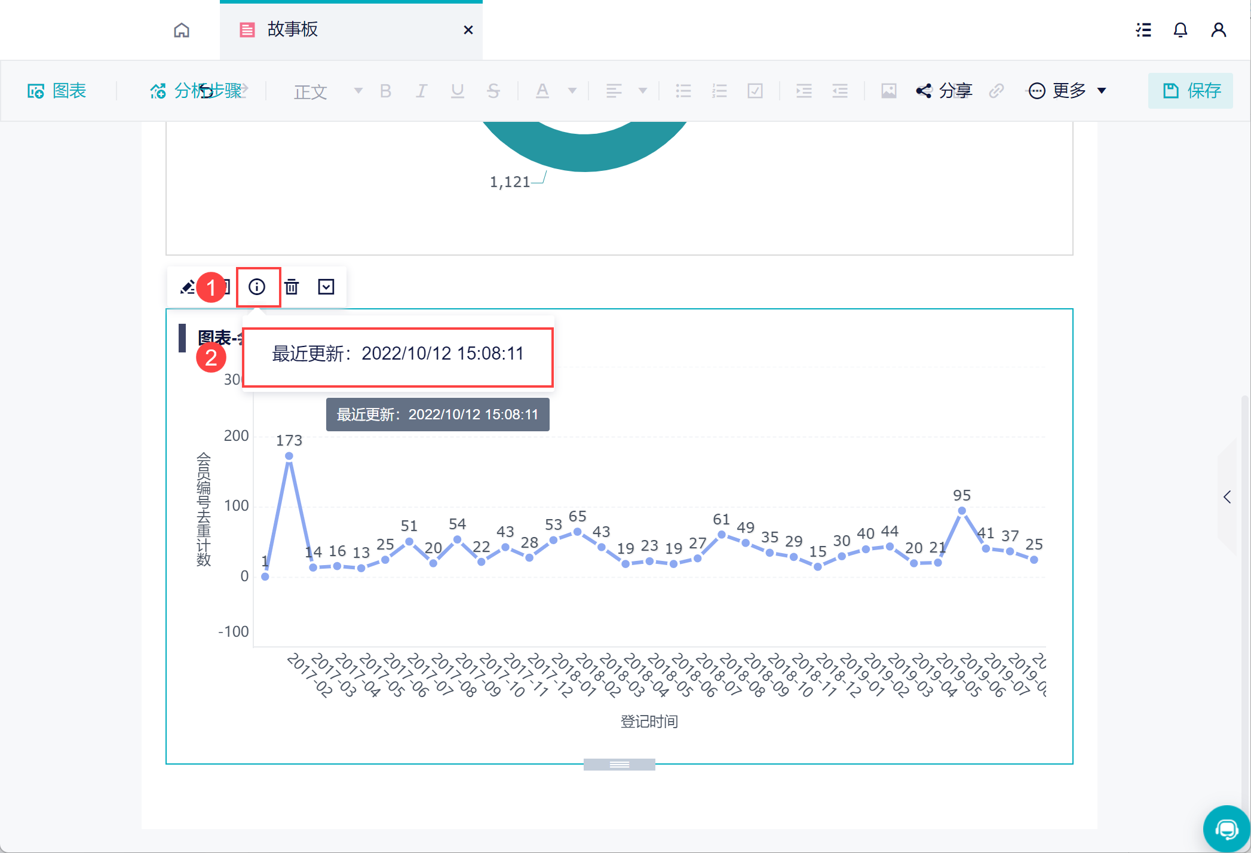Screen dimensions: 1251x853
Task: Switch to the 故事板 tab
Action: pos(293,30)
